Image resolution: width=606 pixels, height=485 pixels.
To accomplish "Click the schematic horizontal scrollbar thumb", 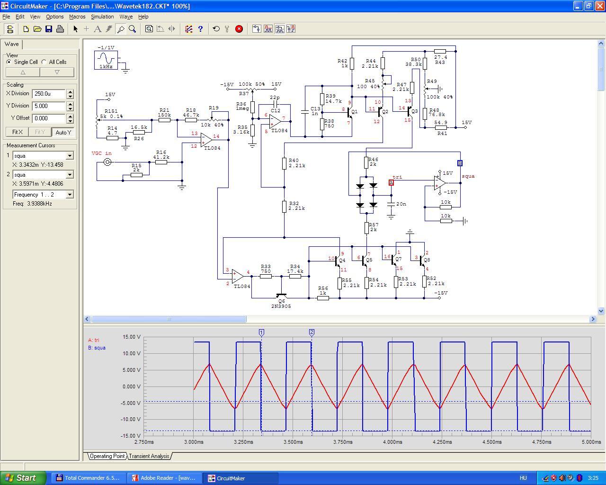I will coord(169,319).
